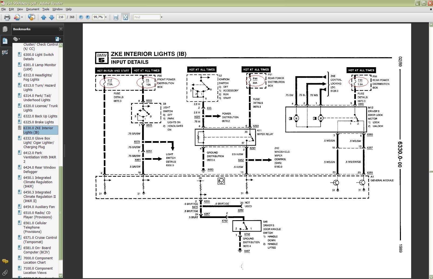Open the File menu
Screen dimensions: 433x279
coord(4,9)
